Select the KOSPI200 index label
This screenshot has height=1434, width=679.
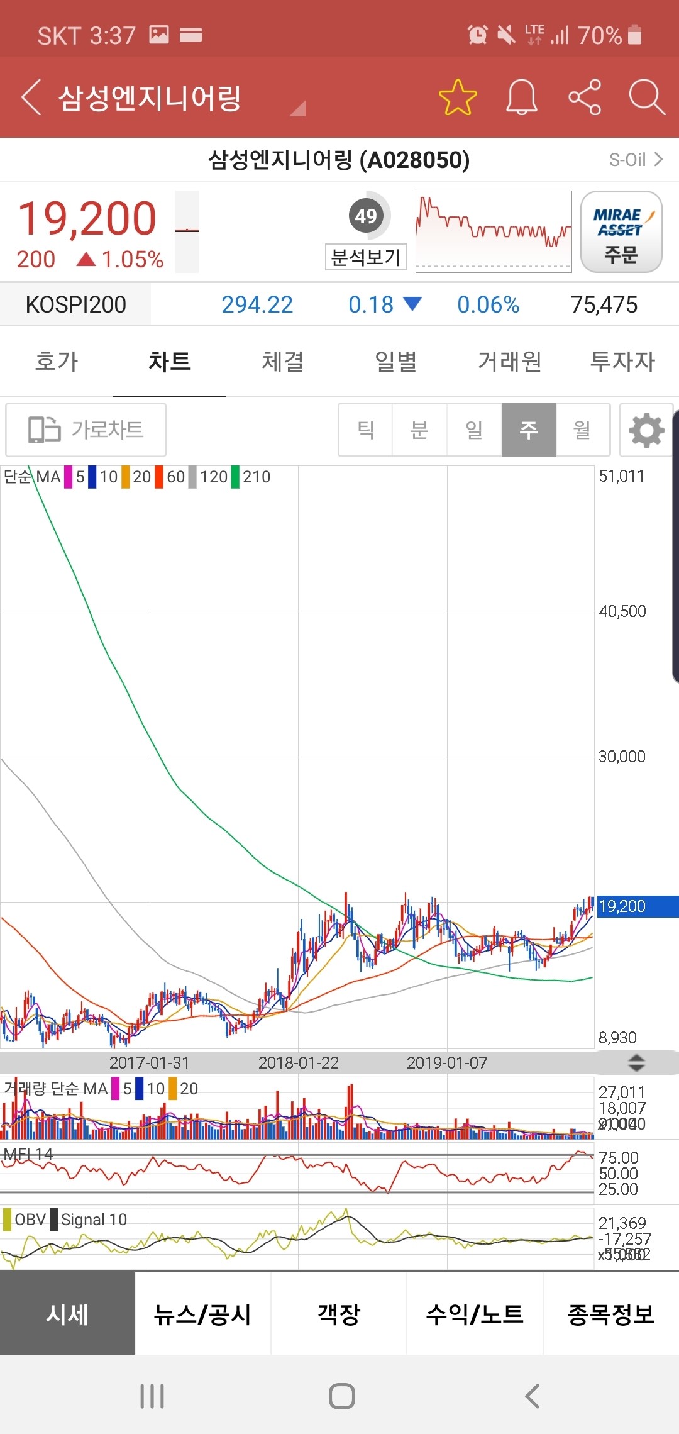75,304
